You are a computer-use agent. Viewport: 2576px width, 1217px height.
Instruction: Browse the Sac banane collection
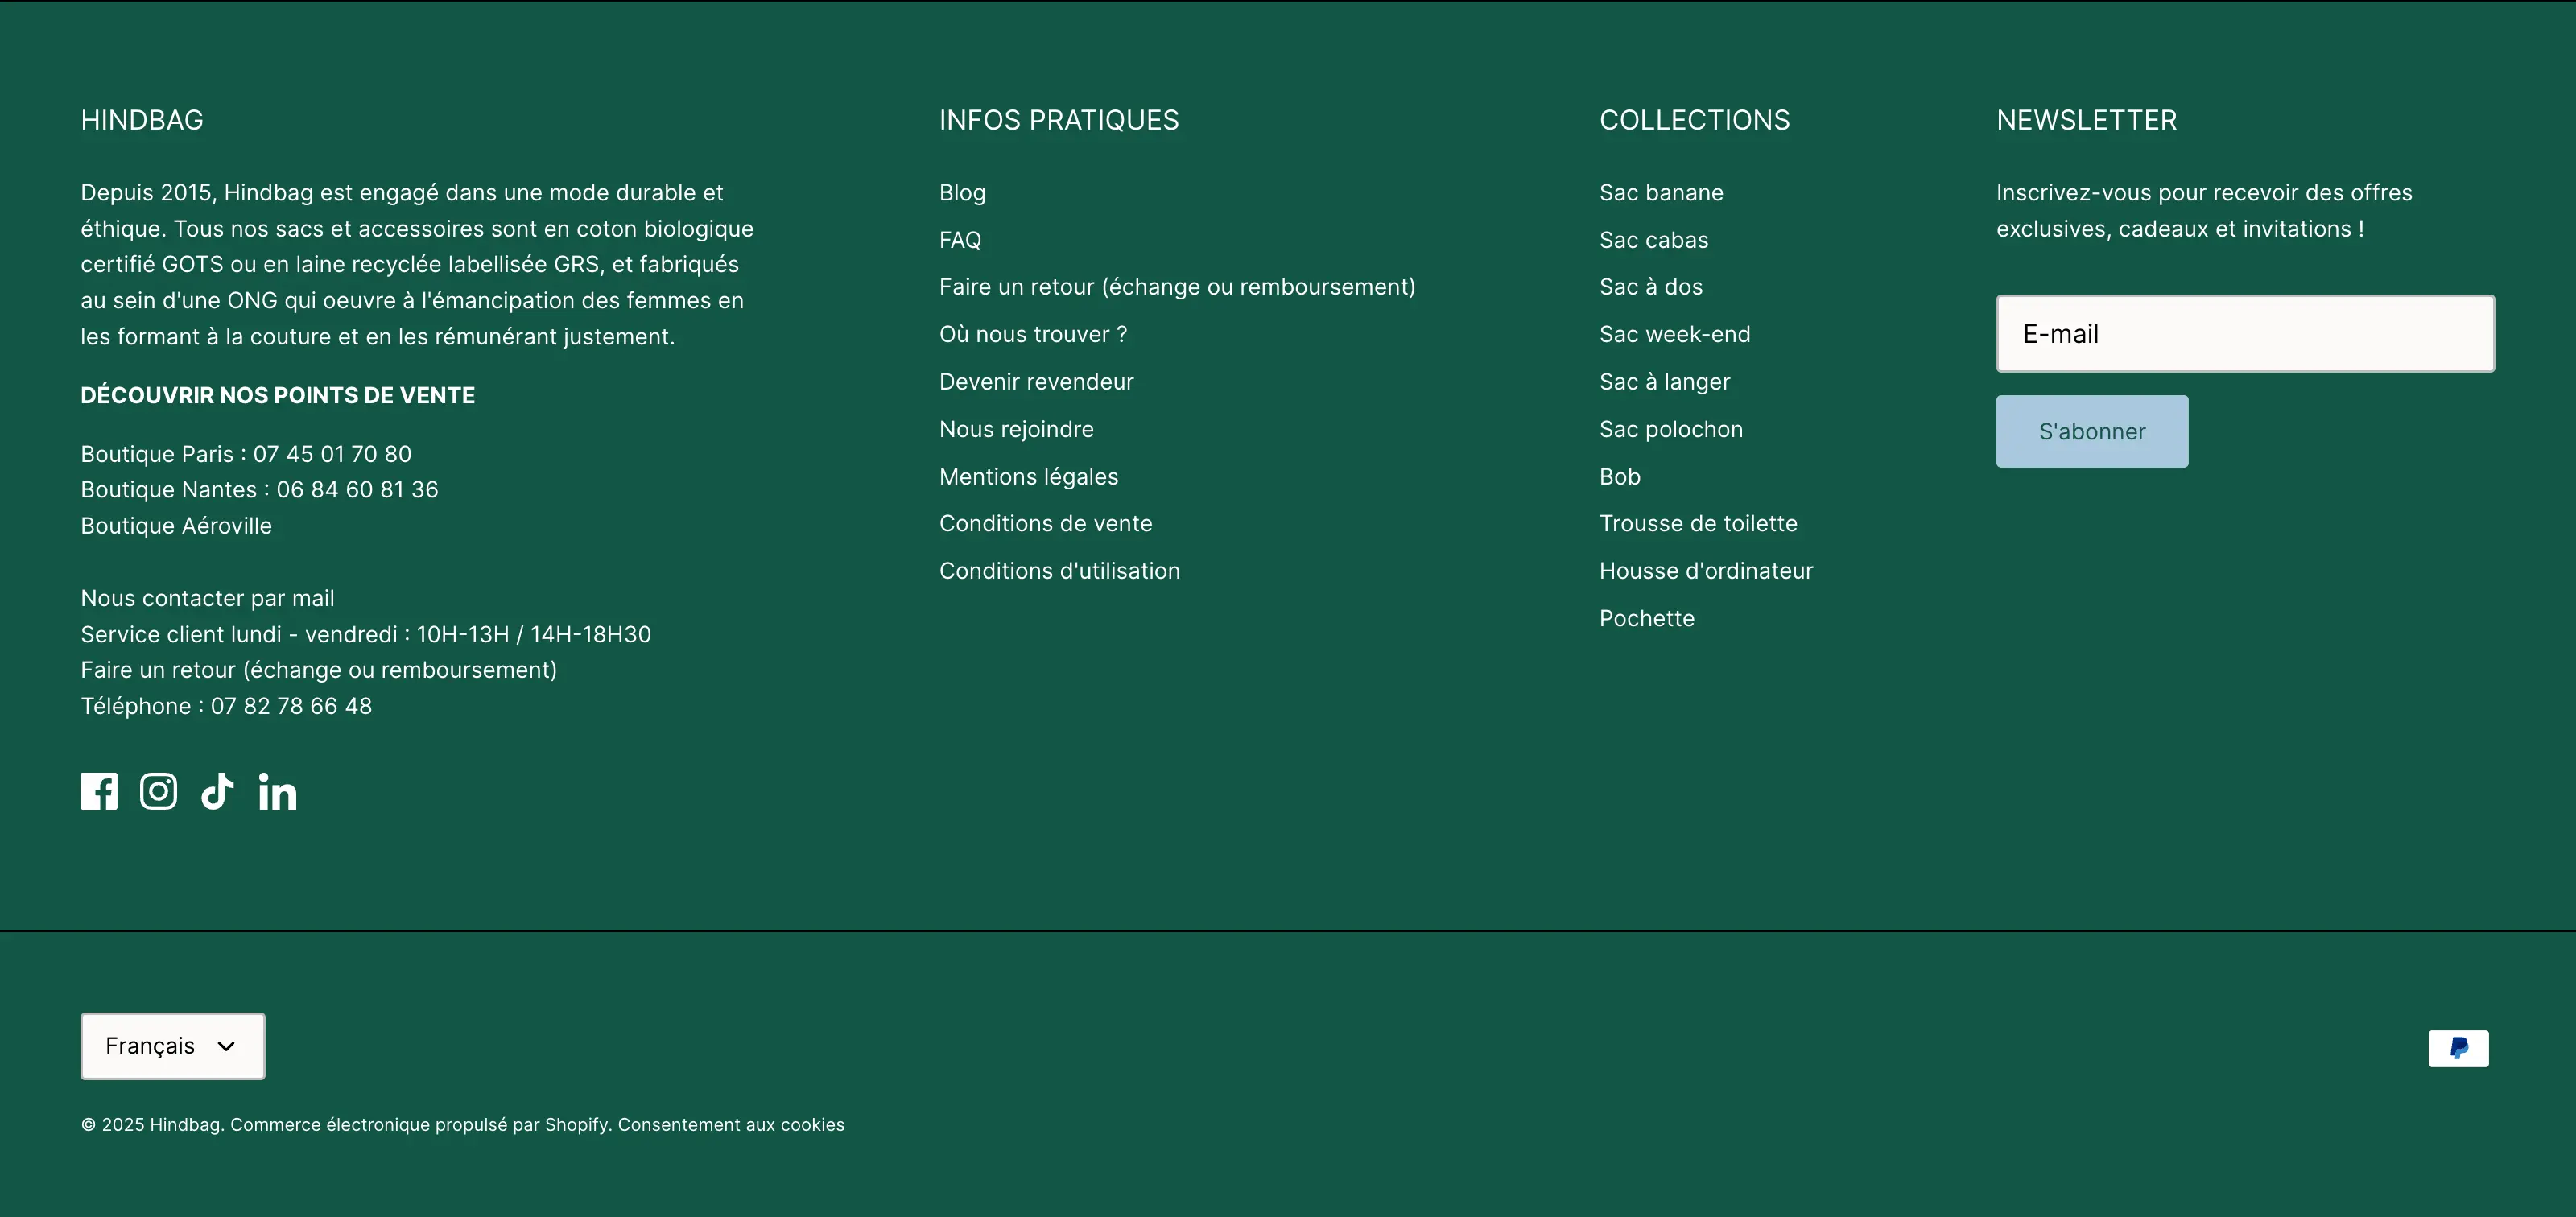(x=1660, y=193)
